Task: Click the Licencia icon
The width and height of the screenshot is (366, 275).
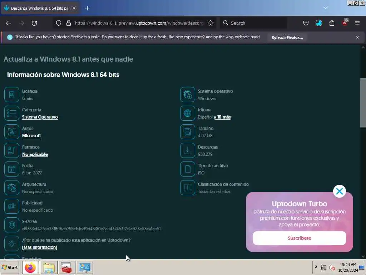Action: click(12, 95)
